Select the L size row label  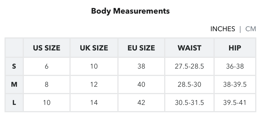click(x=14, y=103)
